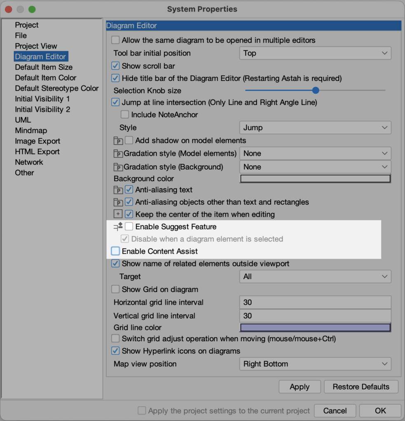The height and width of the screenshot is (421, 405).
Task: Open the Grid line color swatch
Action: [315, 328]
